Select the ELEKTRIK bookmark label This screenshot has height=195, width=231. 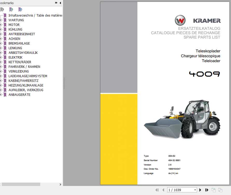pos(16,57)
